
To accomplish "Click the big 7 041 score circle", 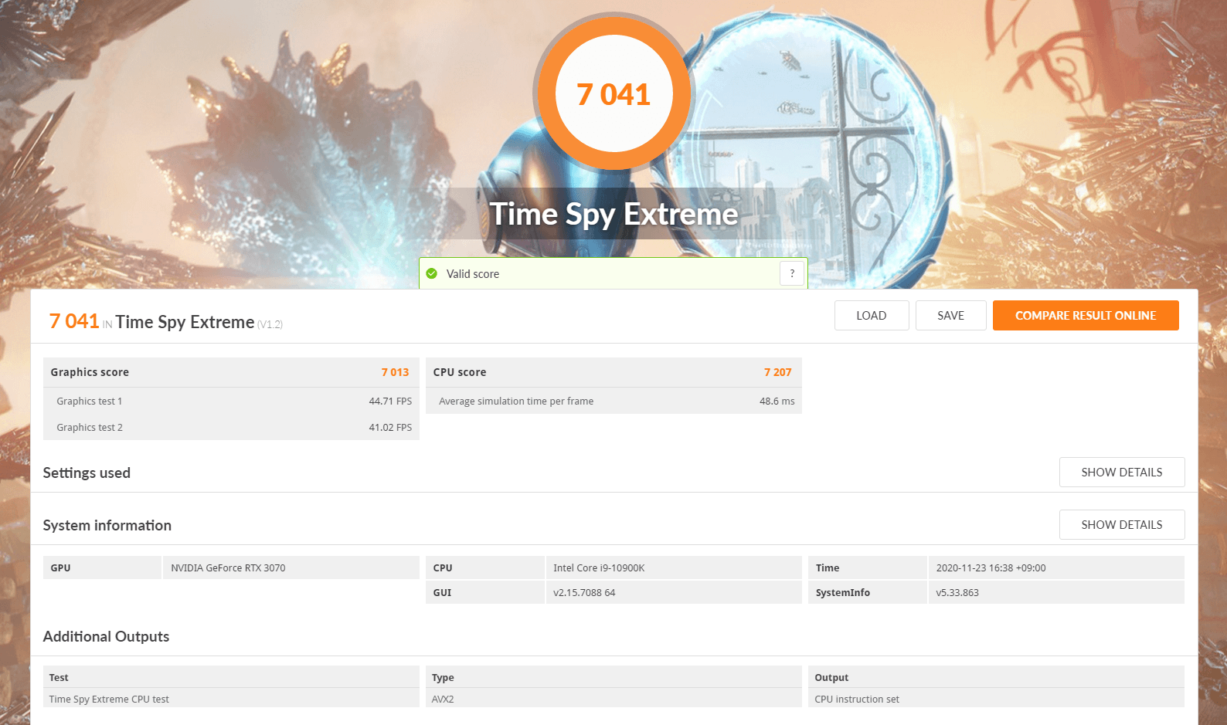I will (x=613, y=93).
